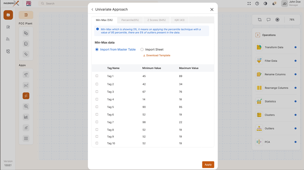This screenshot has width=304, height=170.
Task: Open the Statistics operation
Action: (270, 101)
